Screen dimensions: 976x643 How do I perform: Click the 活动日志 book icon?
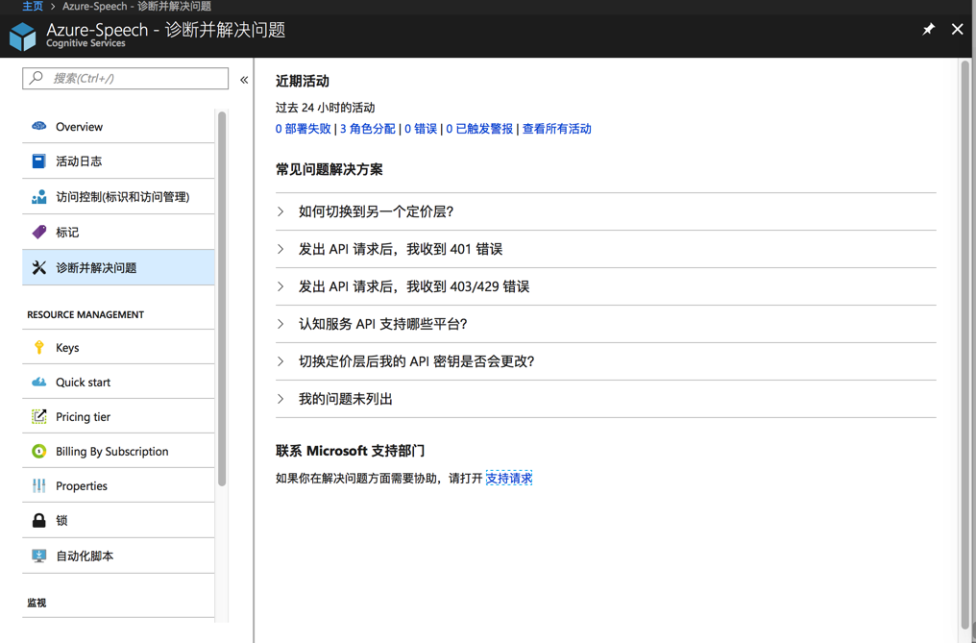(38, 161)
